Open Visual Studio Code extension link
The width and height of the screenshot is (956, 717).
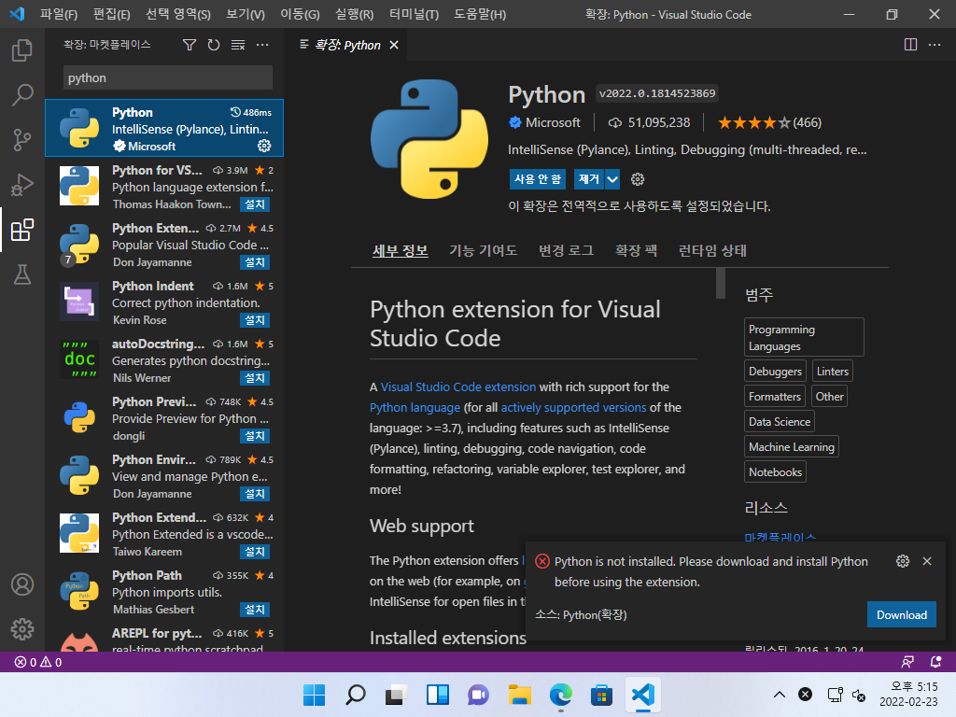458,387
